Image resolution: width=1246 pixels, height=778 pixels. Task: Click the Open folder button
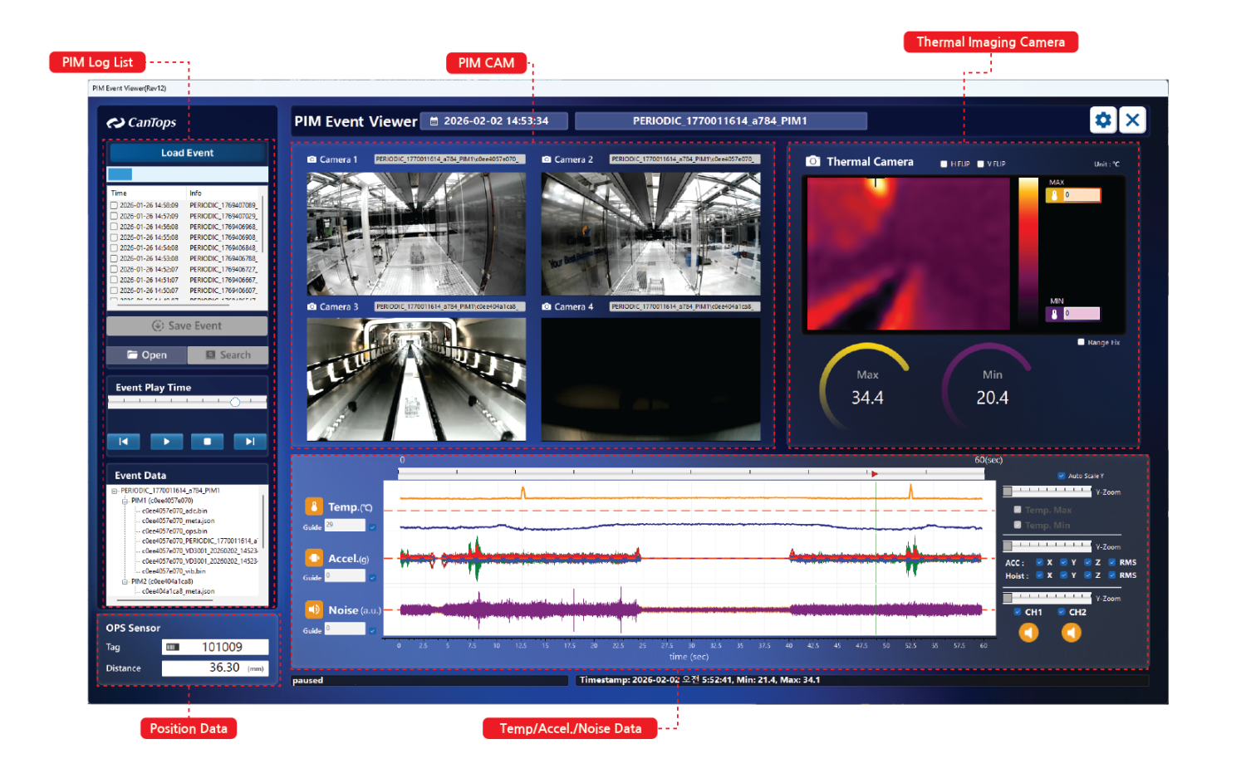[x=147, y=355]
